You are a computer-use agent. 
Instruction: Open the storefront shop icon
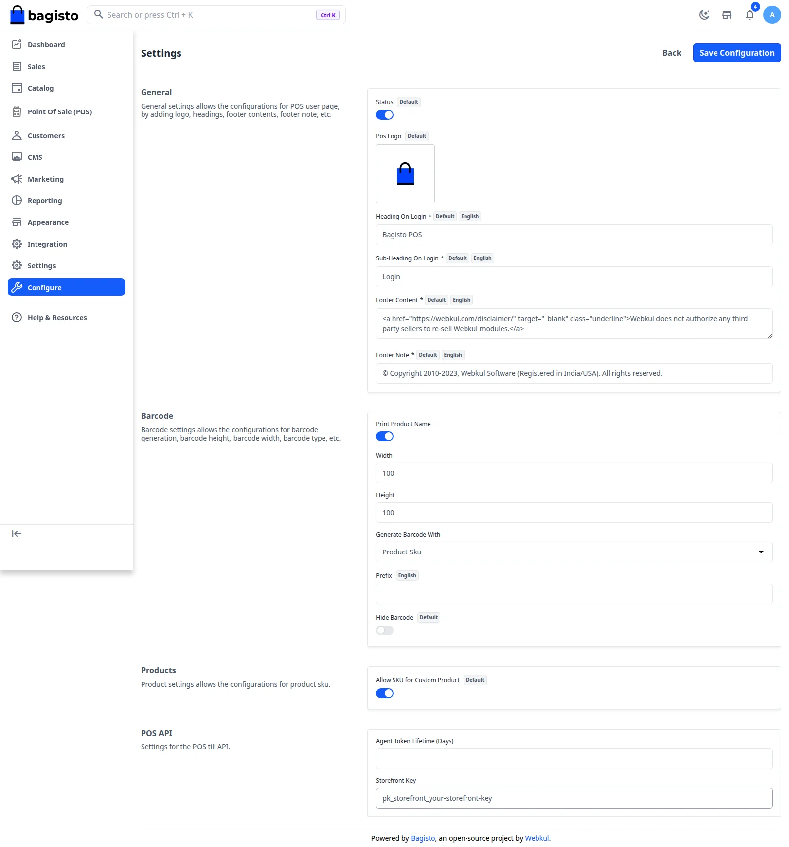pyautogui.click(x=727, y=15)
